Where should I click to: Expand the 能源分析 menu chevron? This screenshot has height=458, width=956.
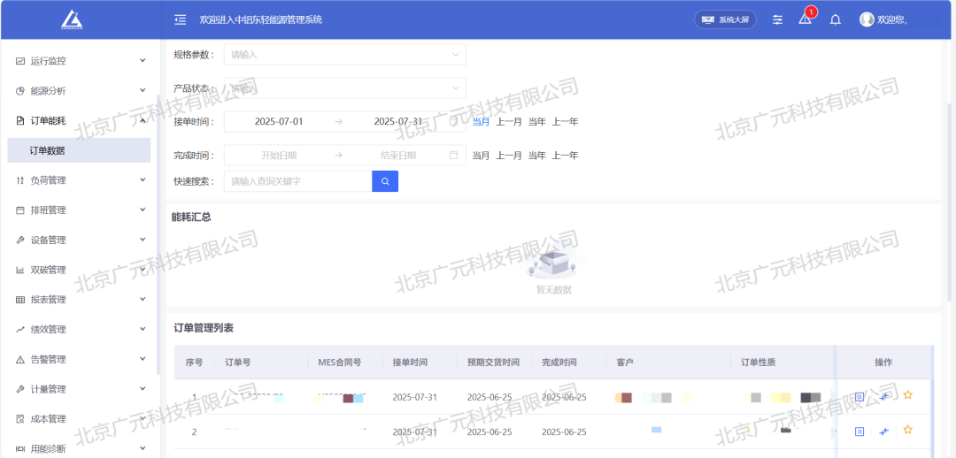pyautogui.click(x=143, y=90)
